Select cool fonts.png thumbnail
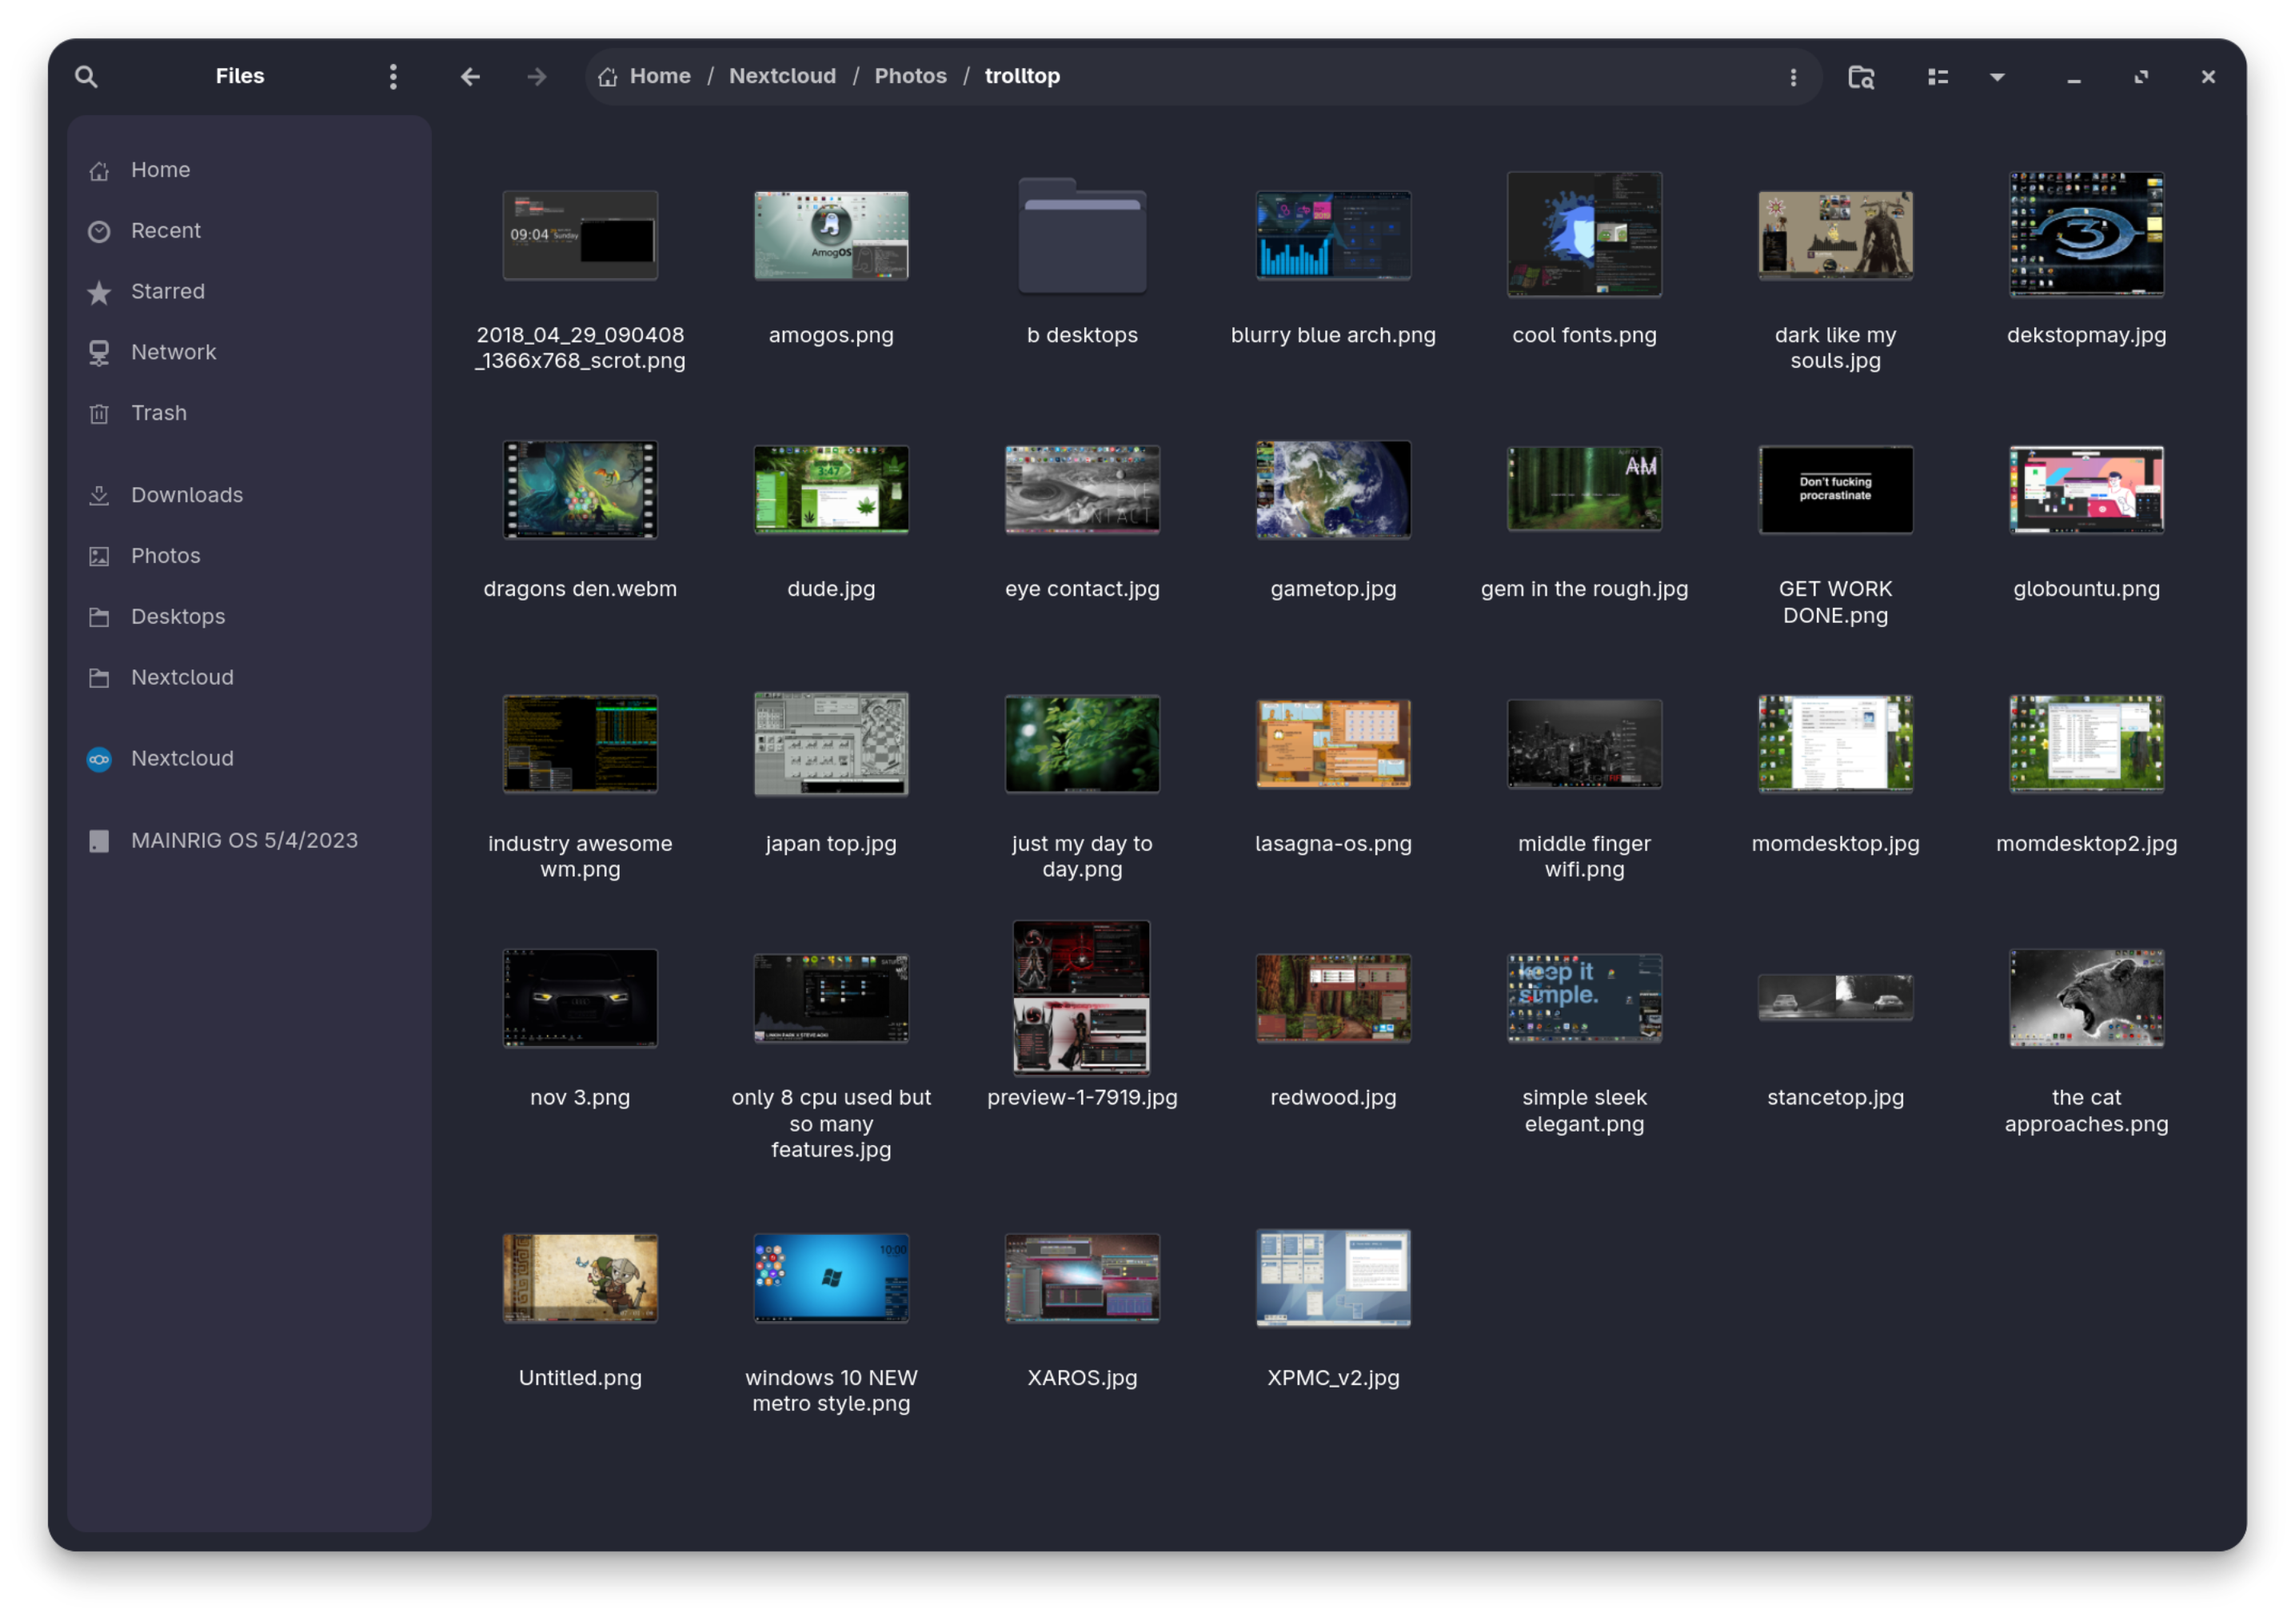This screenshot has width=2295, height=1617. (x=1583, y=235)
